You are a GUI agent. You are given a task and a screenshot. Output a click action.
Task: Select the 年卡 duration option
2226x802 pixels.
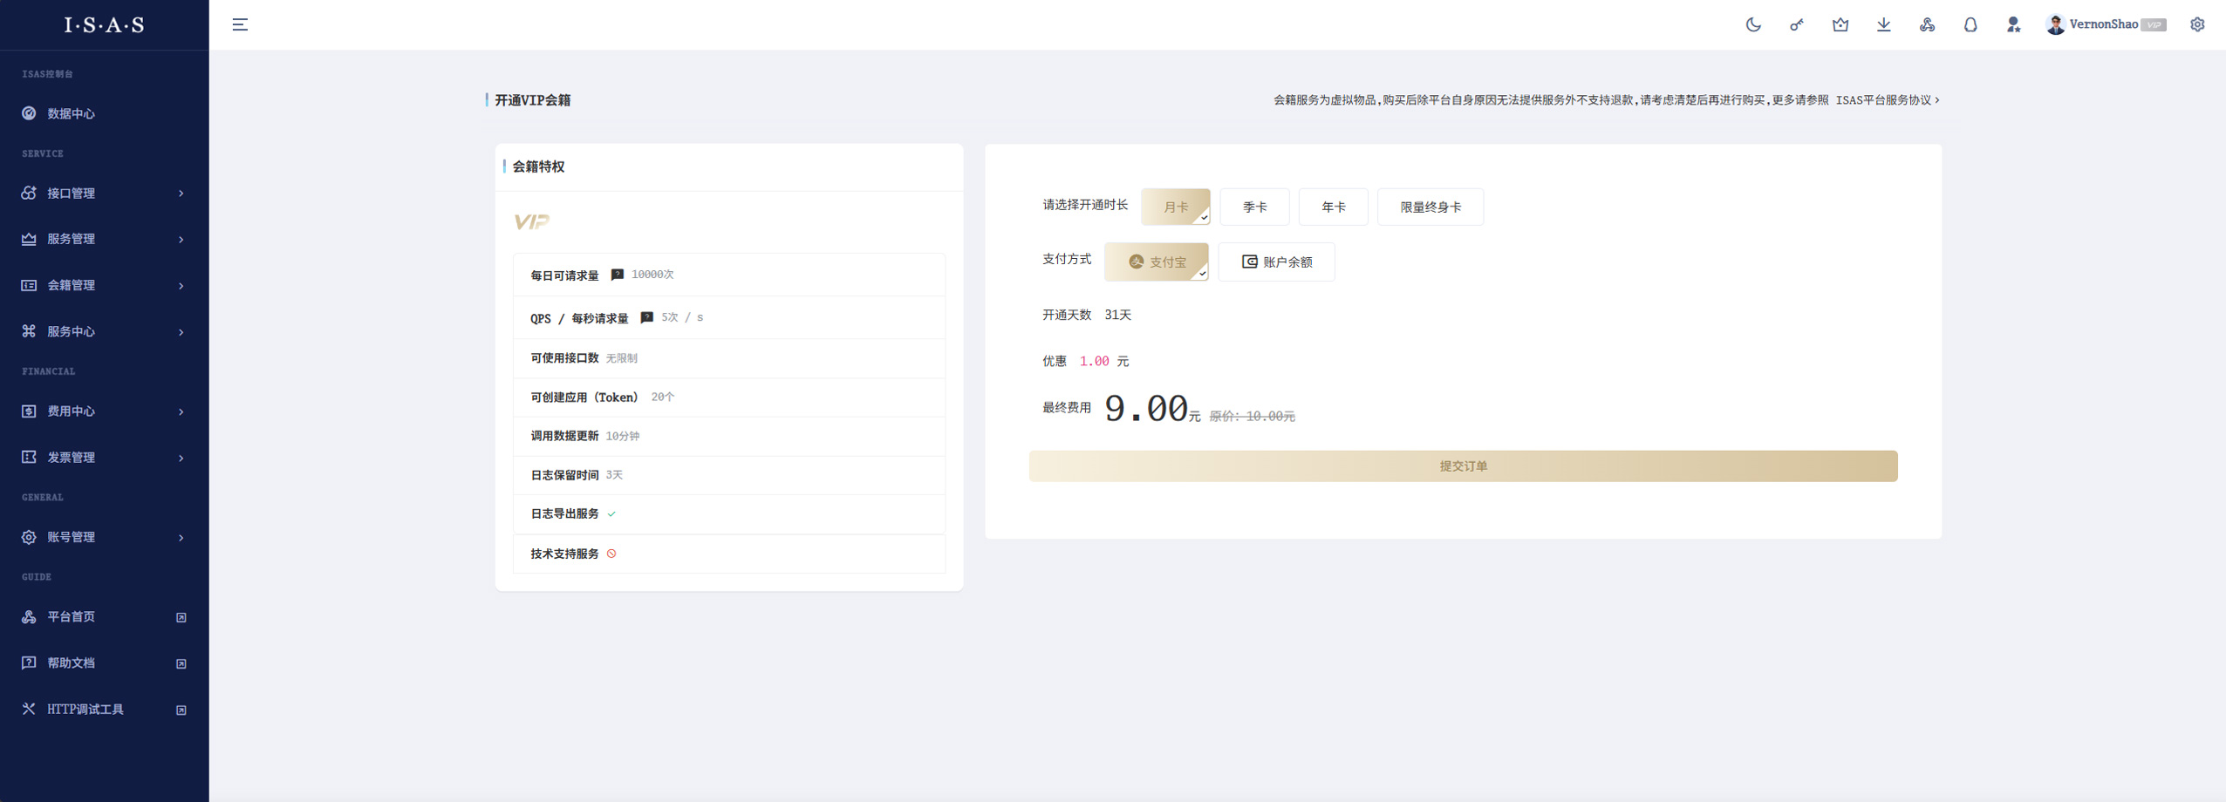tap(1332, 207)
